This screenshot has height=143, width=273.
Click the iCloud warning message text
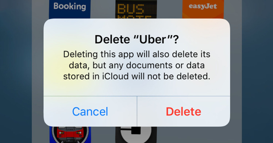[136, 65]
